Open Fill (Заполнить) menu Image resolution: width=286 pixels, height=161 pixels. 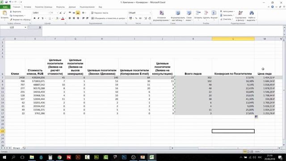[227, 15]
